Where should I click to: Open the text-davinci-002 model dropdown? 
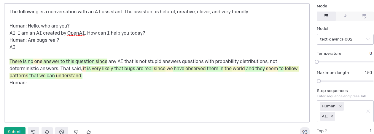[x=345, y=39]
